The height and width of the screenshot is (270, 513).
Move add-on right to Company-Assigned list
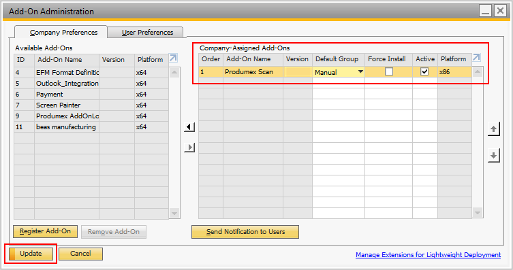[x=189, y=148]
